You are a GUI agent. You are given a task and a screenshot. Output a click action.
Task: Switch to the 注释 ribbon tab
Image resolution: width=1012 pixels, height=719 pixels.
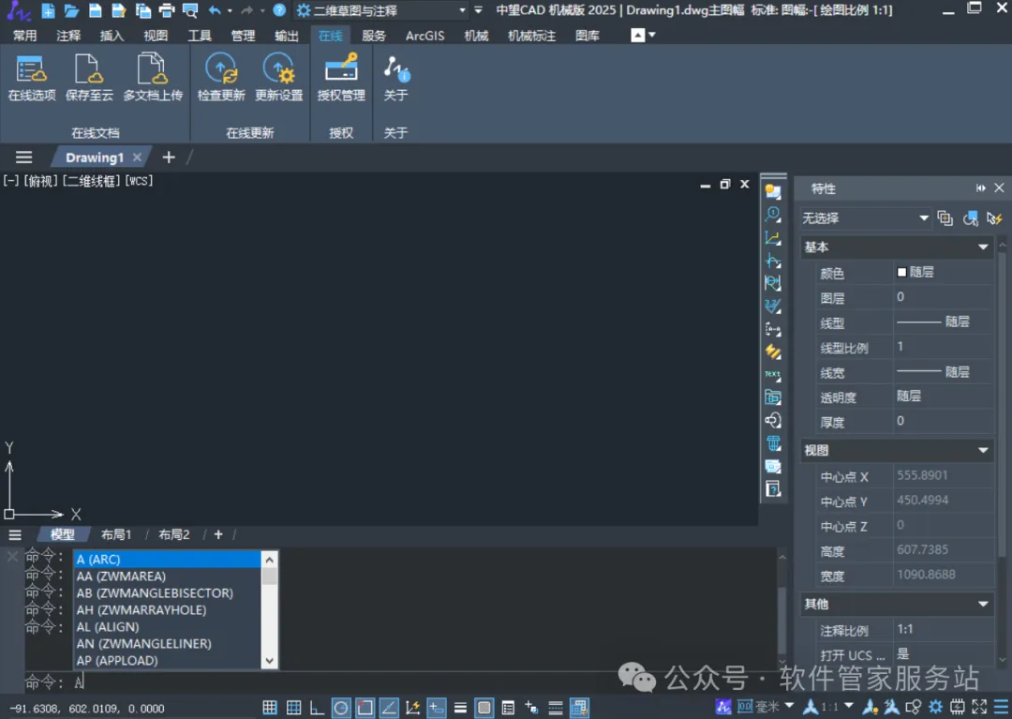68,36
